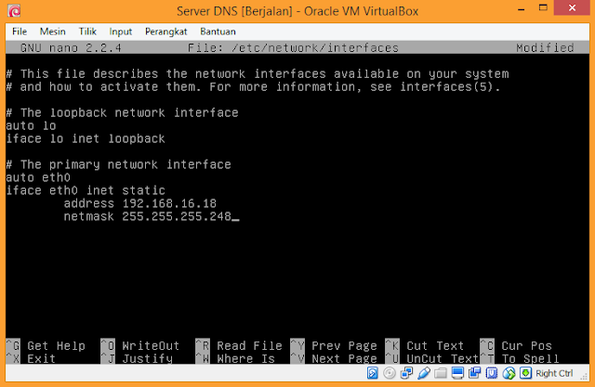Click the CPU virtualization status icon
This screenshot has width=595, height=387.
point(492,373)
